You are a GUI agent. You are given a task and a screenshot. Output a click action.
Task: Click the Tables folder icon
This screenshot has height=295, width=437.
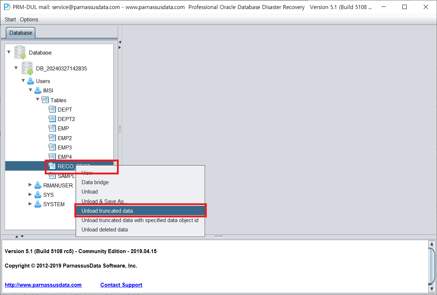pos(45,100)
